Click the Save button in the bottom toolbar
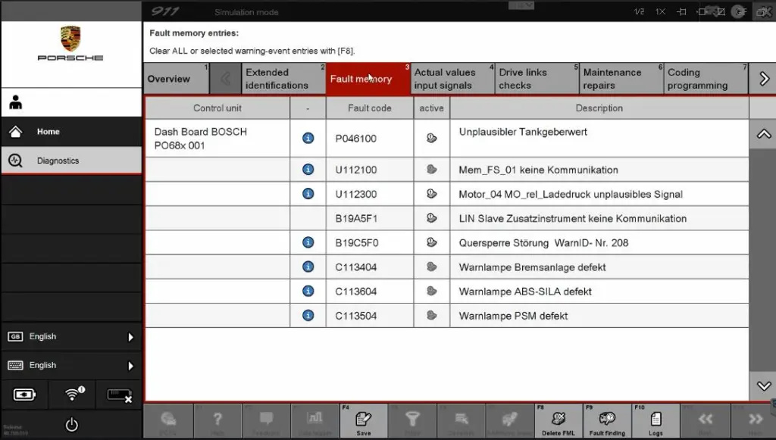Screen dimensions: 776x440 click(364, 421)
